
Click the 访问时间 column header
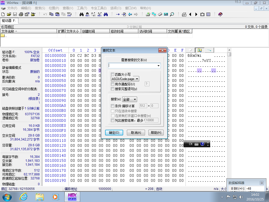point(153,31)
